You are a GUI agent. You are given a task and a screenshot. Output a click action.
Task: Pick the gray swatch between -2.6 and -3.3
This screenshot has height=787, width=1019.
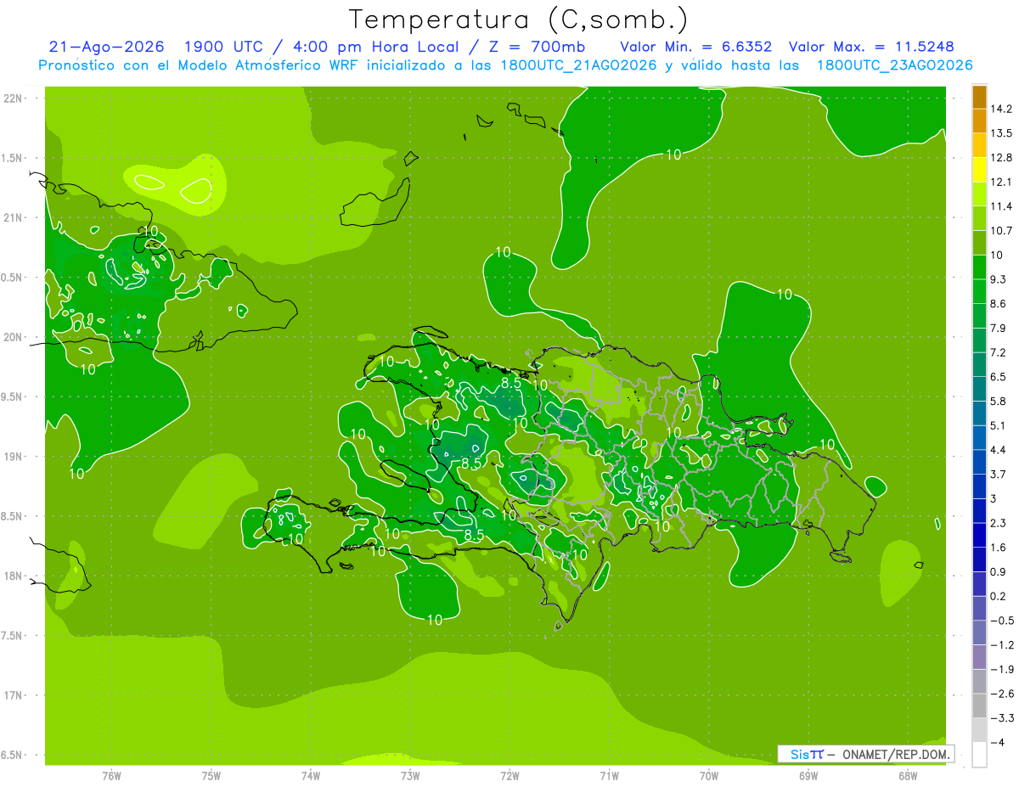pyautogui.click(x=979, y=705)
